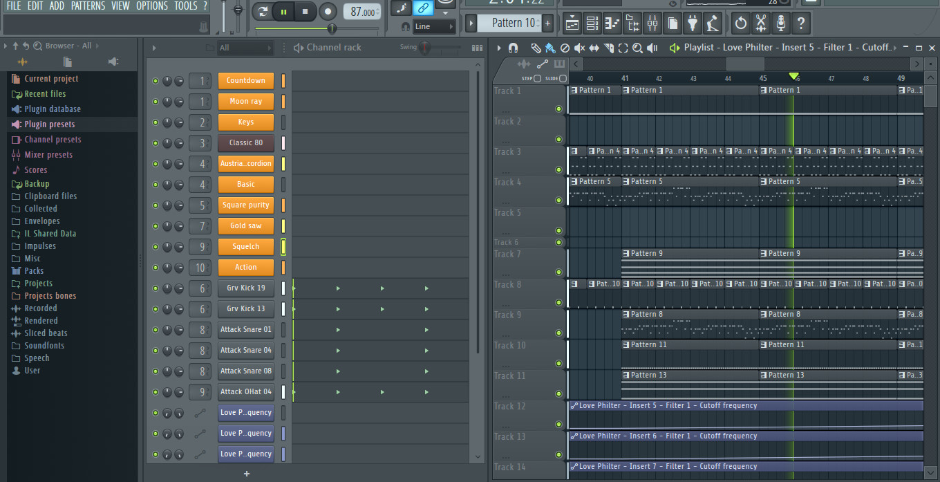This screenshot has width=940, height=482.
Task: Mute Track 12 in the Playlist
Action: (558, 424)
